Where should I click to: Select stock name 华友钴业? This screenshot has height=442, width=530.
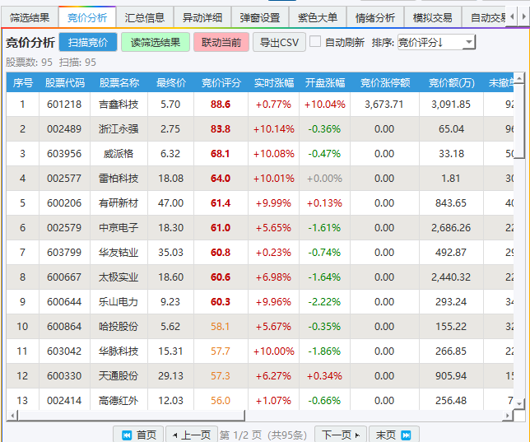pyautogui.click(x=119, y=253)
